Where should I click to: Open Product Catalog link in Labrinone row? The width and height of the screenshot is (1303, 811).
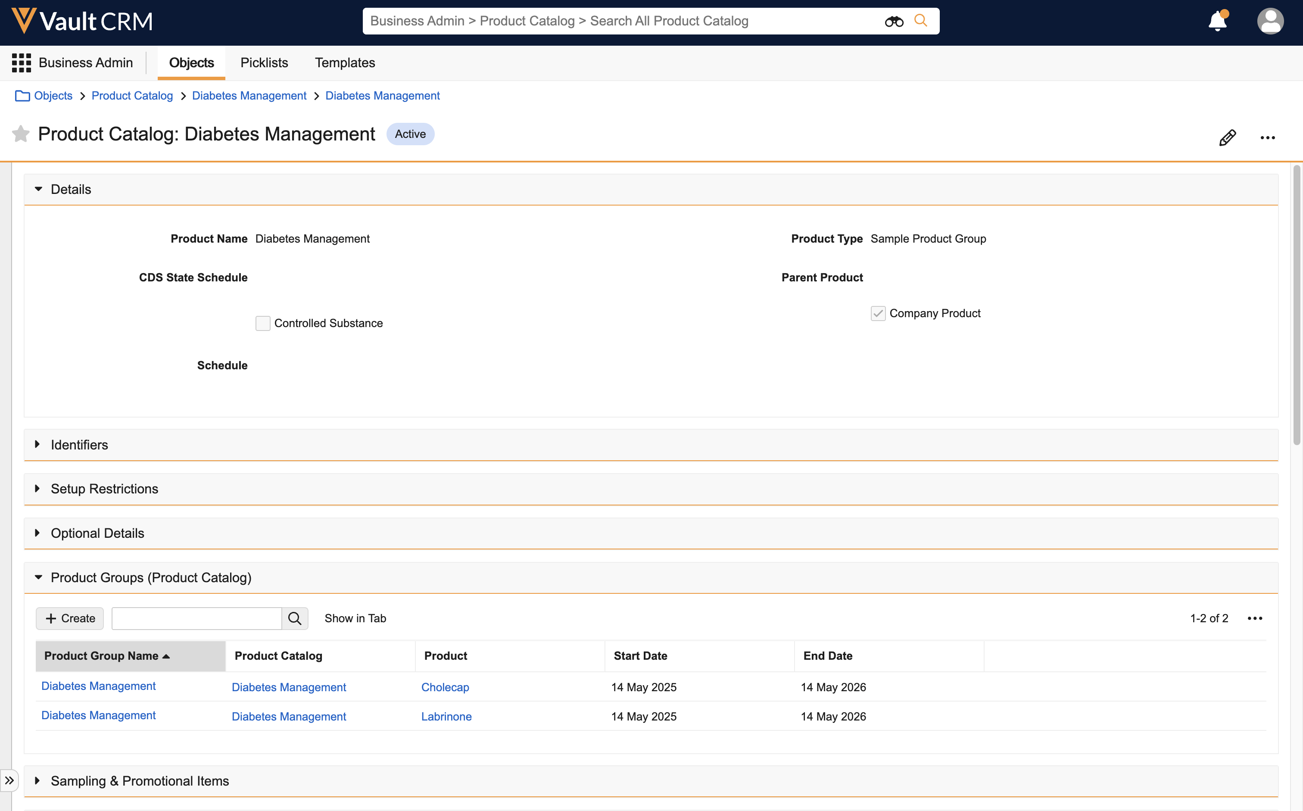(289, 717)
